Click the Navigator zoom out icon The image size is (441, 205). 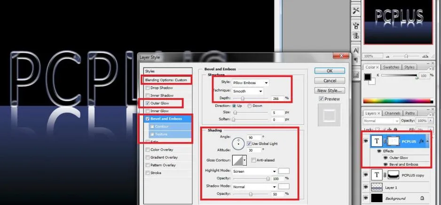click(x=388, y=56)
